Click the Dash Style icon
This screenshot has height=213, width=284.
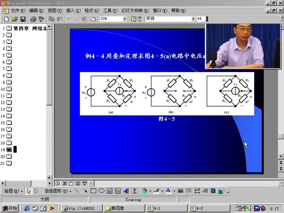pyautogui.click(x=189, y=191)
